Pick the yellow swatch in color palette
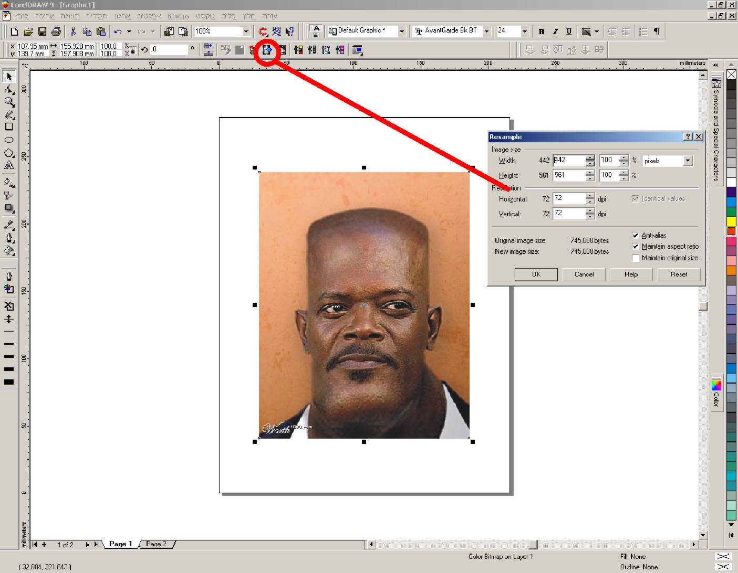Image resolution: width=738 pixels, height=573 pixels. [x=731, y=221]
